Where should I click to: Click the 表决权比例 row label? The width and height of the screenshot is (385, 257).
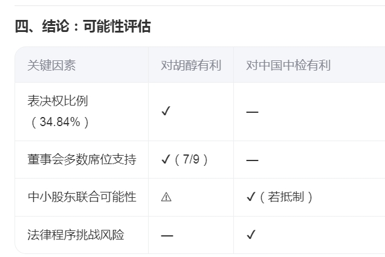point(57,101)
